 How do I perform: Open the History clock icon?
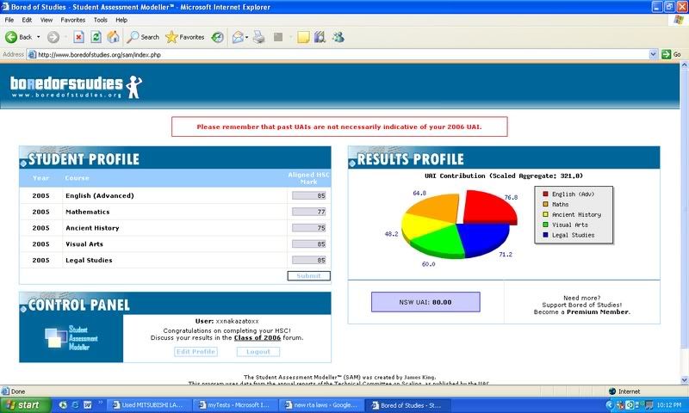coord(217,37)
